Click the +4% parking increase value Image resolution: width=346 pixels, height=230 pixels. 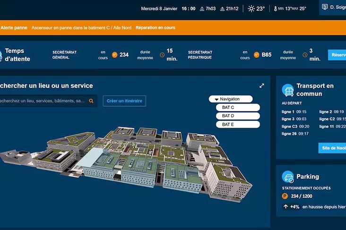click(294, 207)
